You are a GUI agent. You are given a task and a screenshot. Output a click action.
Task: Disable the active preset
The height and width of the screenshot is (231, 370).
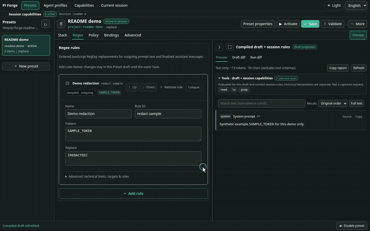pyautogui.click(x=351, y=226)
